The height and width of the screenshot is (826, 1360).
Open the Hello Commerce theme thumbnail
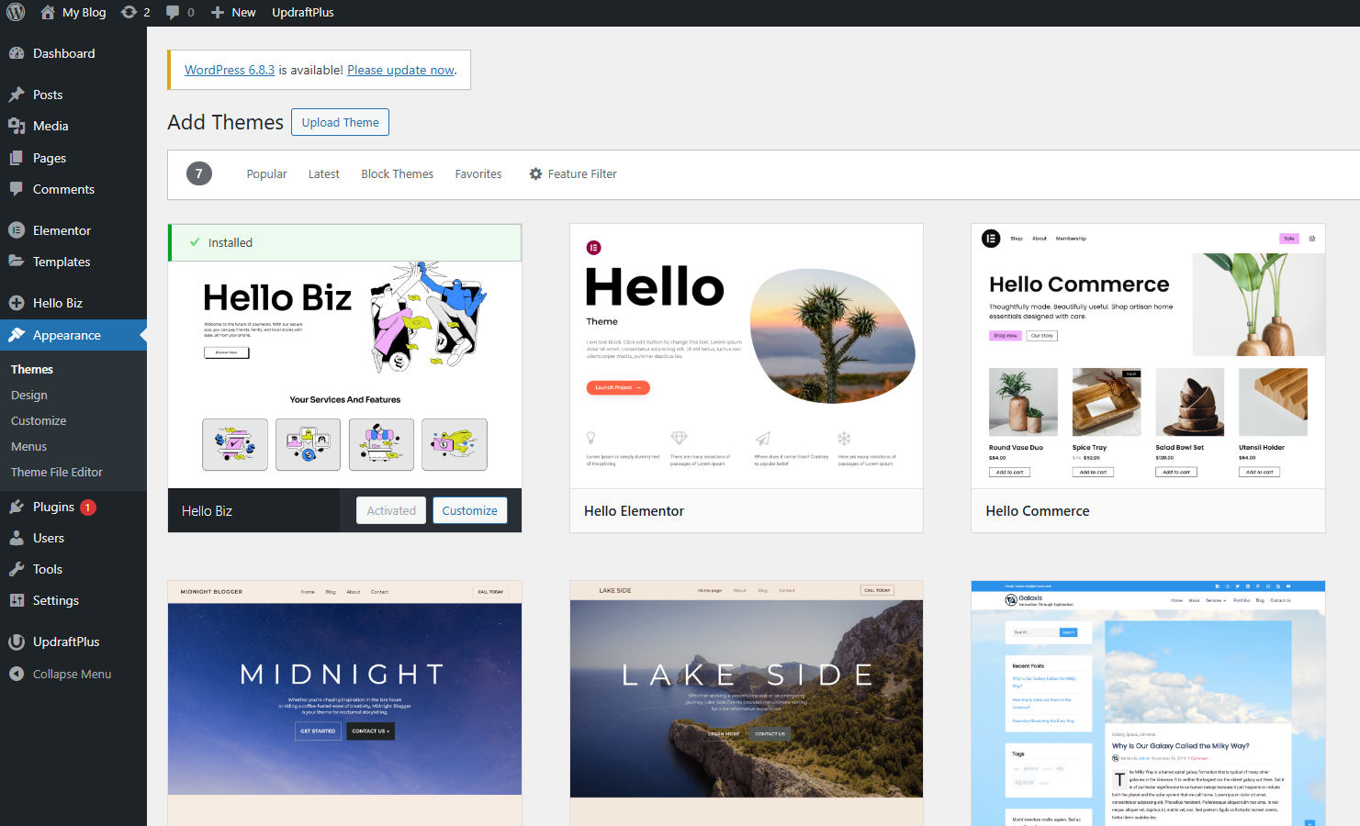[1148, 356]
